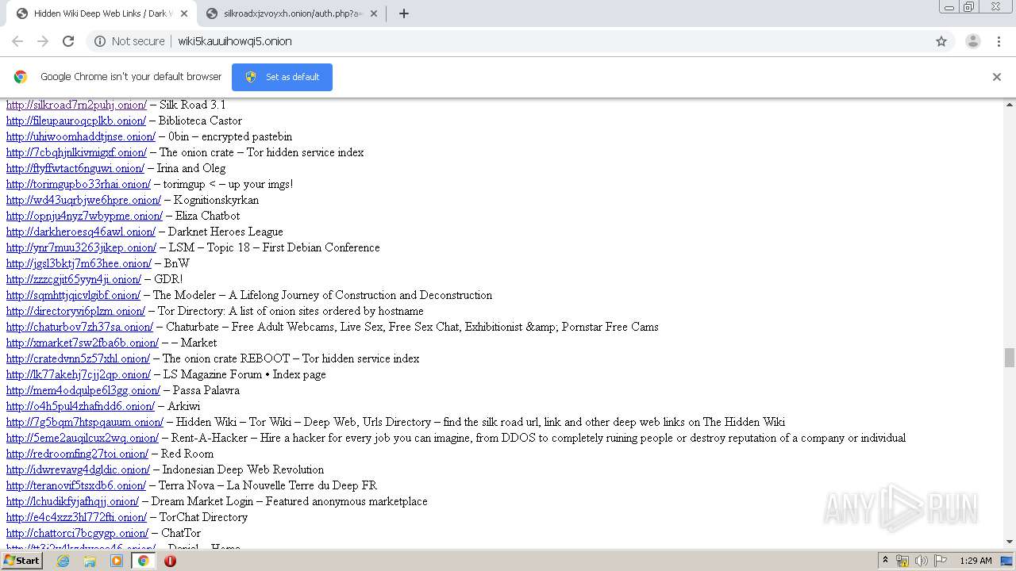This screenshot has height=571, width=1016.
Task: Open the xmarket7sw2fba6b.onion link
Action: coord(83,343)
